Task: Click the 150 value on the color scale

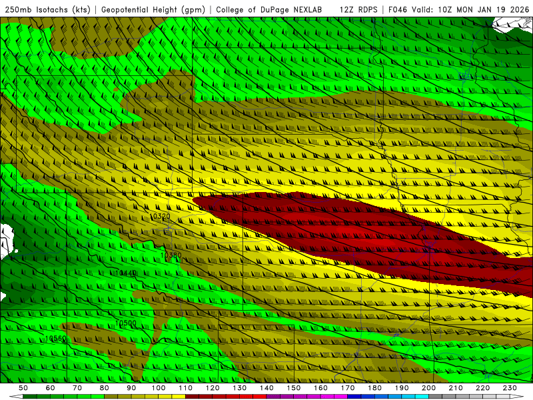Action: click(294, 388)
